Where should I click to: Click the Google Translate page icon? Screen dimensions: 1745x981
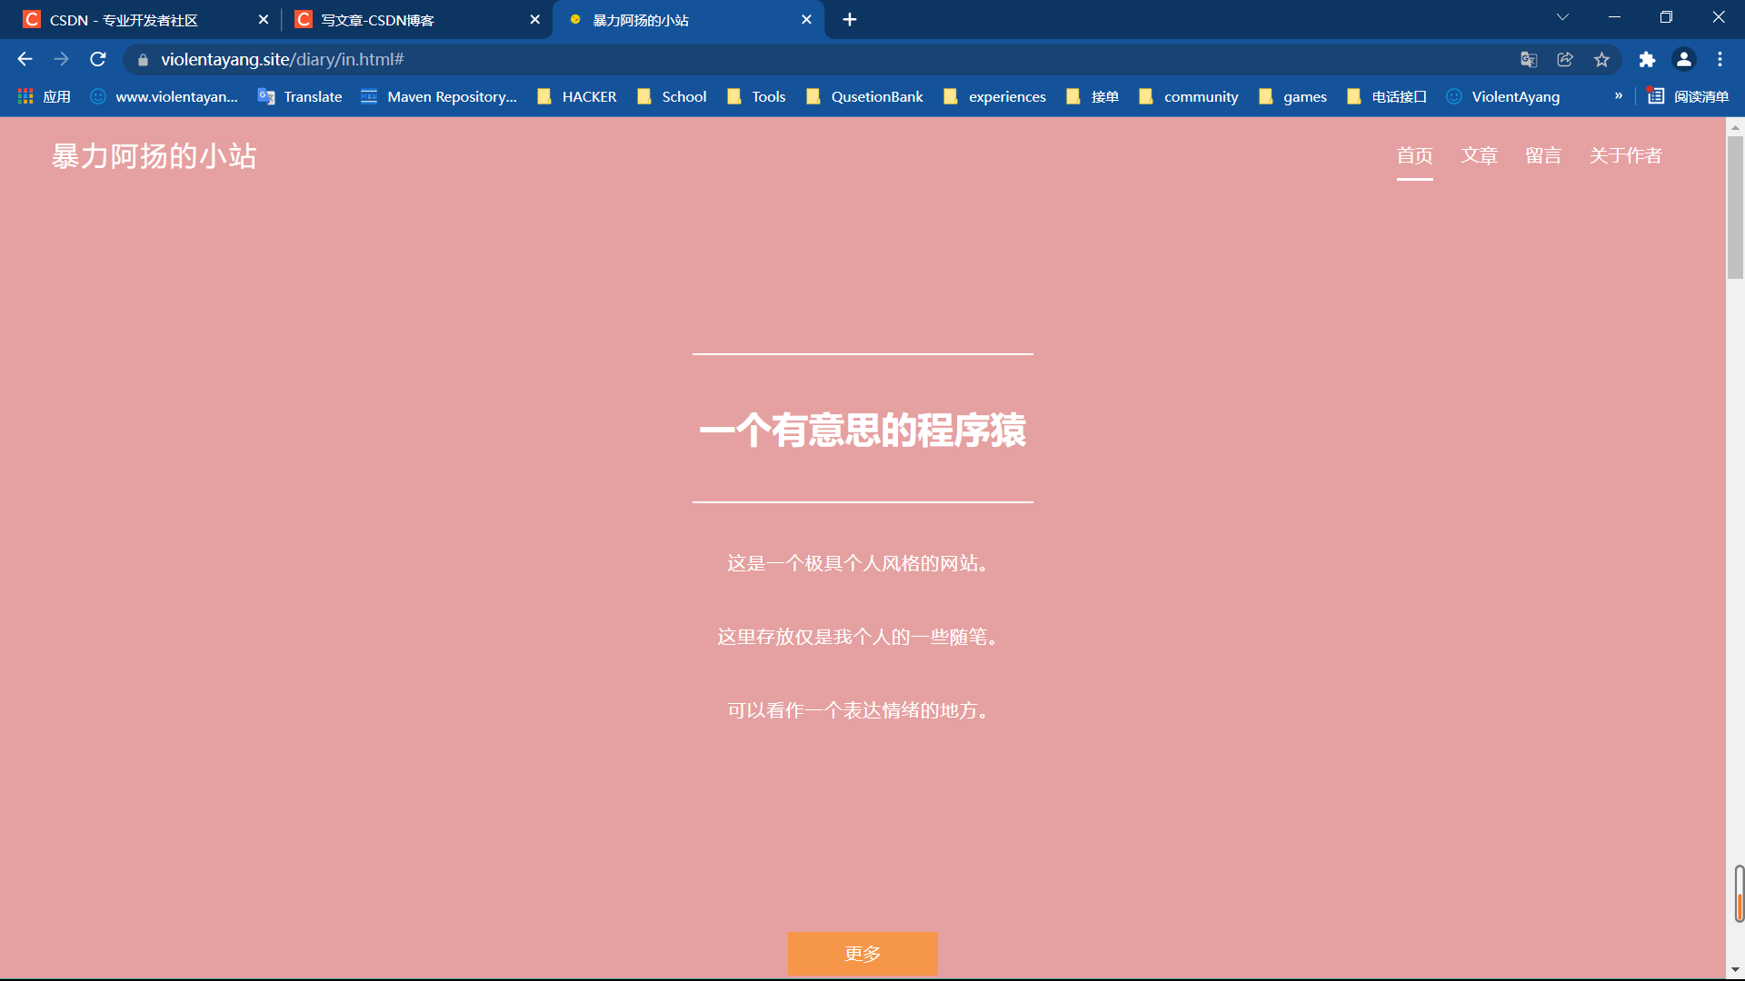1529,59
